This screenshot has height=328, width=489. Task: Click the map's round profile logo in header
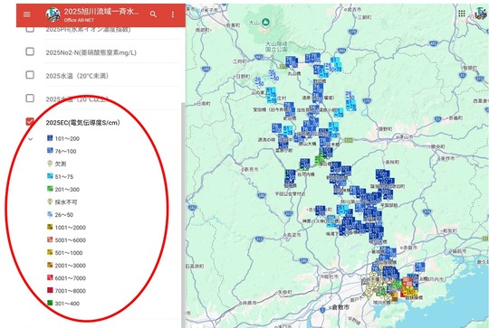point(53,14)
